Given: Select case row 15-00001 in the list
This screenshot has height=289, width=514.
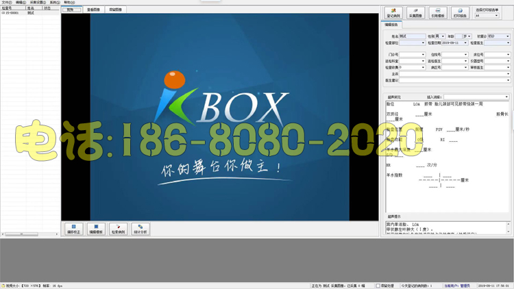Looking at the screenshot, I should [x=30, y=13].
